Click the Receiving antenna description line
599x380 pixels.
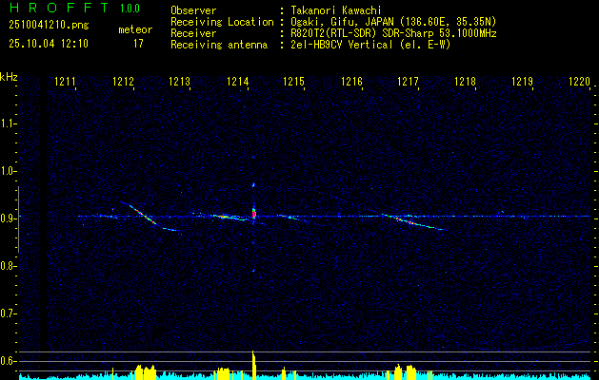pyautogui.click(x=310, y=45)
